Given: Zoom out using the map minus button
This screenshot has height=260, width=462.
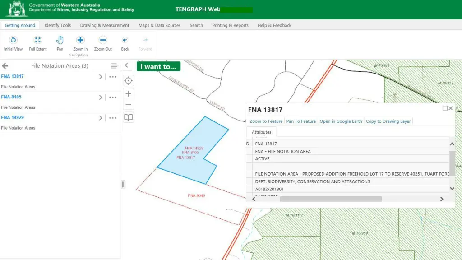Looking at the screenshot, I should [x=128, y=104].
